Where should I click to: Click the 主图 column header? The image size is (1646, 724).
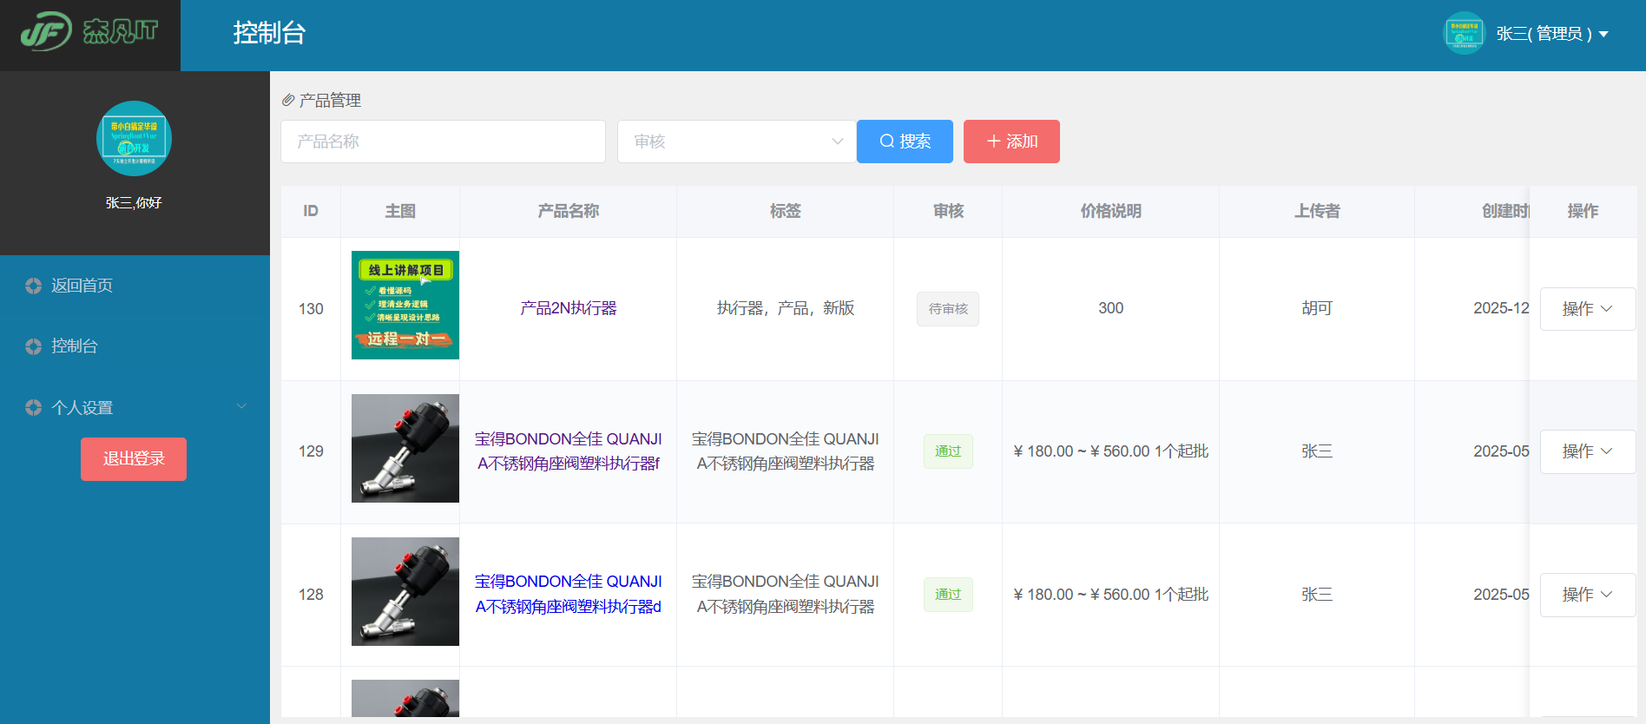click(x=400, y=211)
